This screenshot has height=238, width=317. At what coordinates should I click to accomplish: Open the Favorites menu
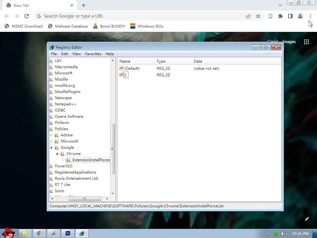click(x=93, y=54)
